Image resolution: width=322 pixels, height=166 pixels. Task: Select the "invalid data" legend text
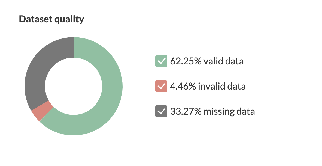222,86
